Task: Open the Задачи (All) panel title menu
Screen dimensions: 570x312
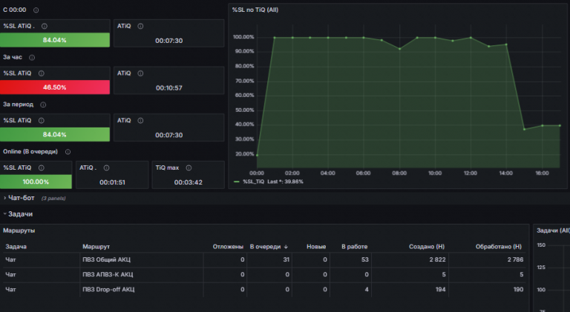Action: click(x=553, y=230)
